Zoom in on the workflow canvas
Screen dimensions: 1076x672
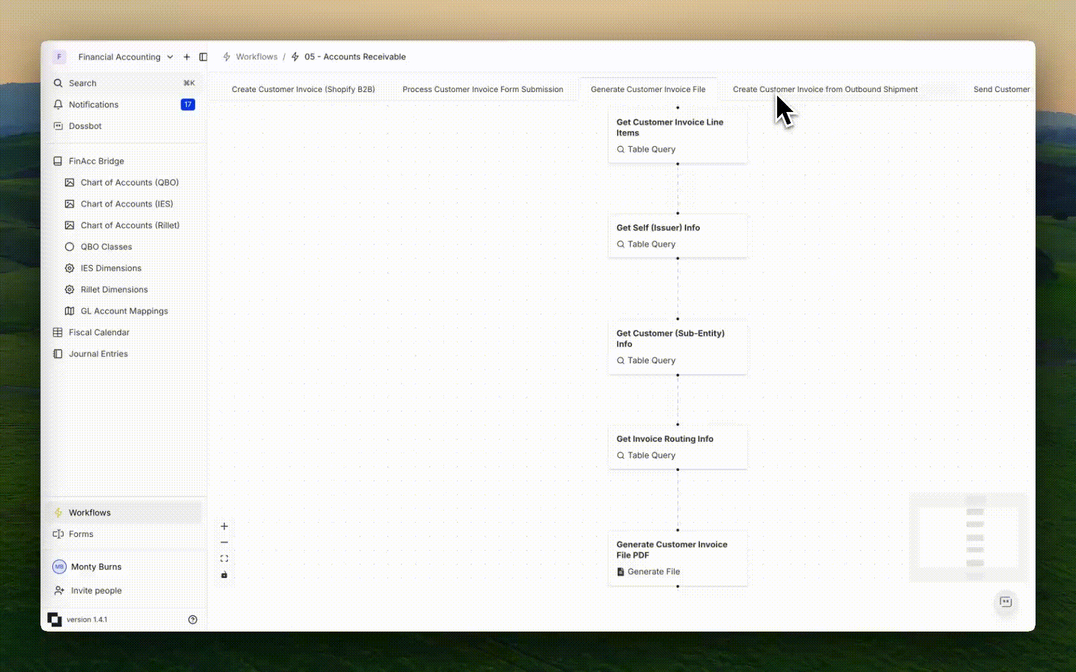coord(224,526)
